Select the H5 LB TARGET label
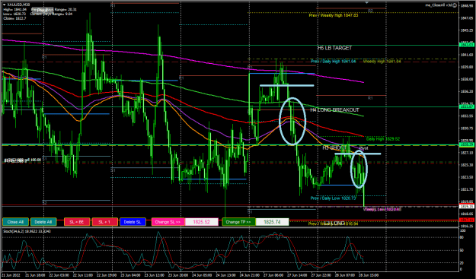476x279 pixels. click(x=334, y=48)
